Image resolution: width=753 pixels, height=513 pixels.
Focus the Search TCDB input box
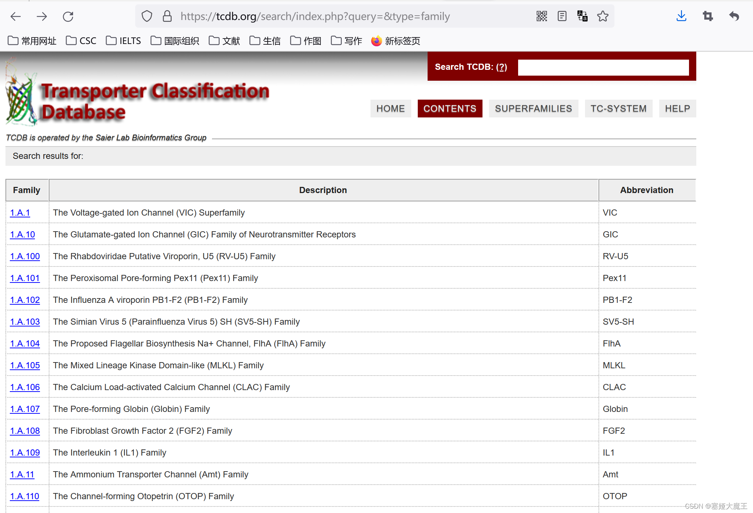[x=603, y=68]
